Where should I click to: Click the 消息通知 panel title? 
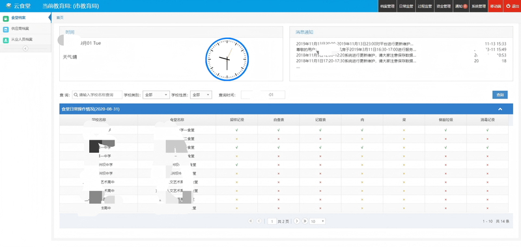[x=304, y=32]
